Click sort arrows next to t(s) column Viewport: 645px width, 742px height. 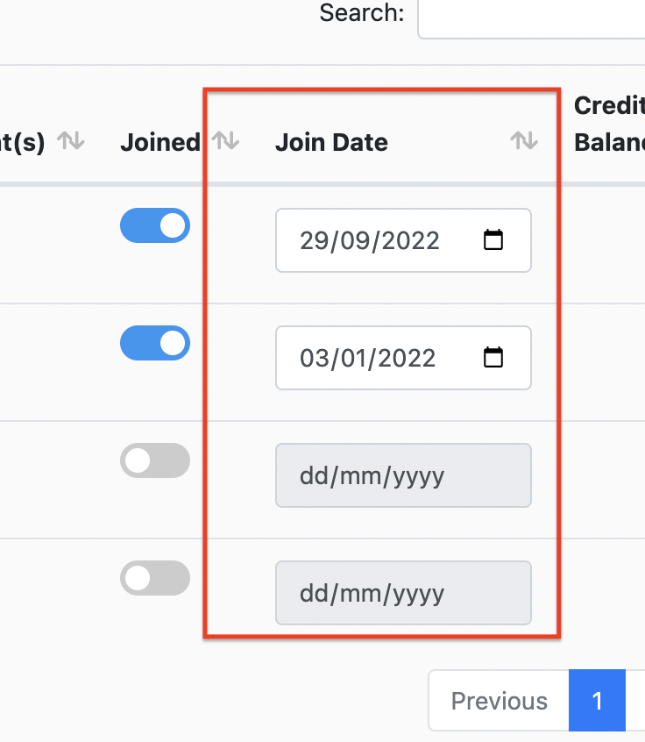(71, 141)
